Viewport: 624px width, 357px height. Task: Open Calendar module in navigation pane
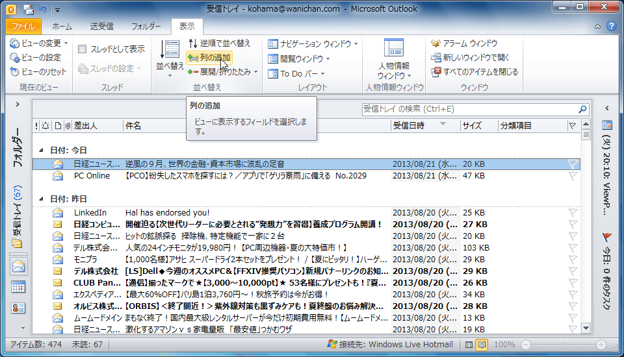18,287
